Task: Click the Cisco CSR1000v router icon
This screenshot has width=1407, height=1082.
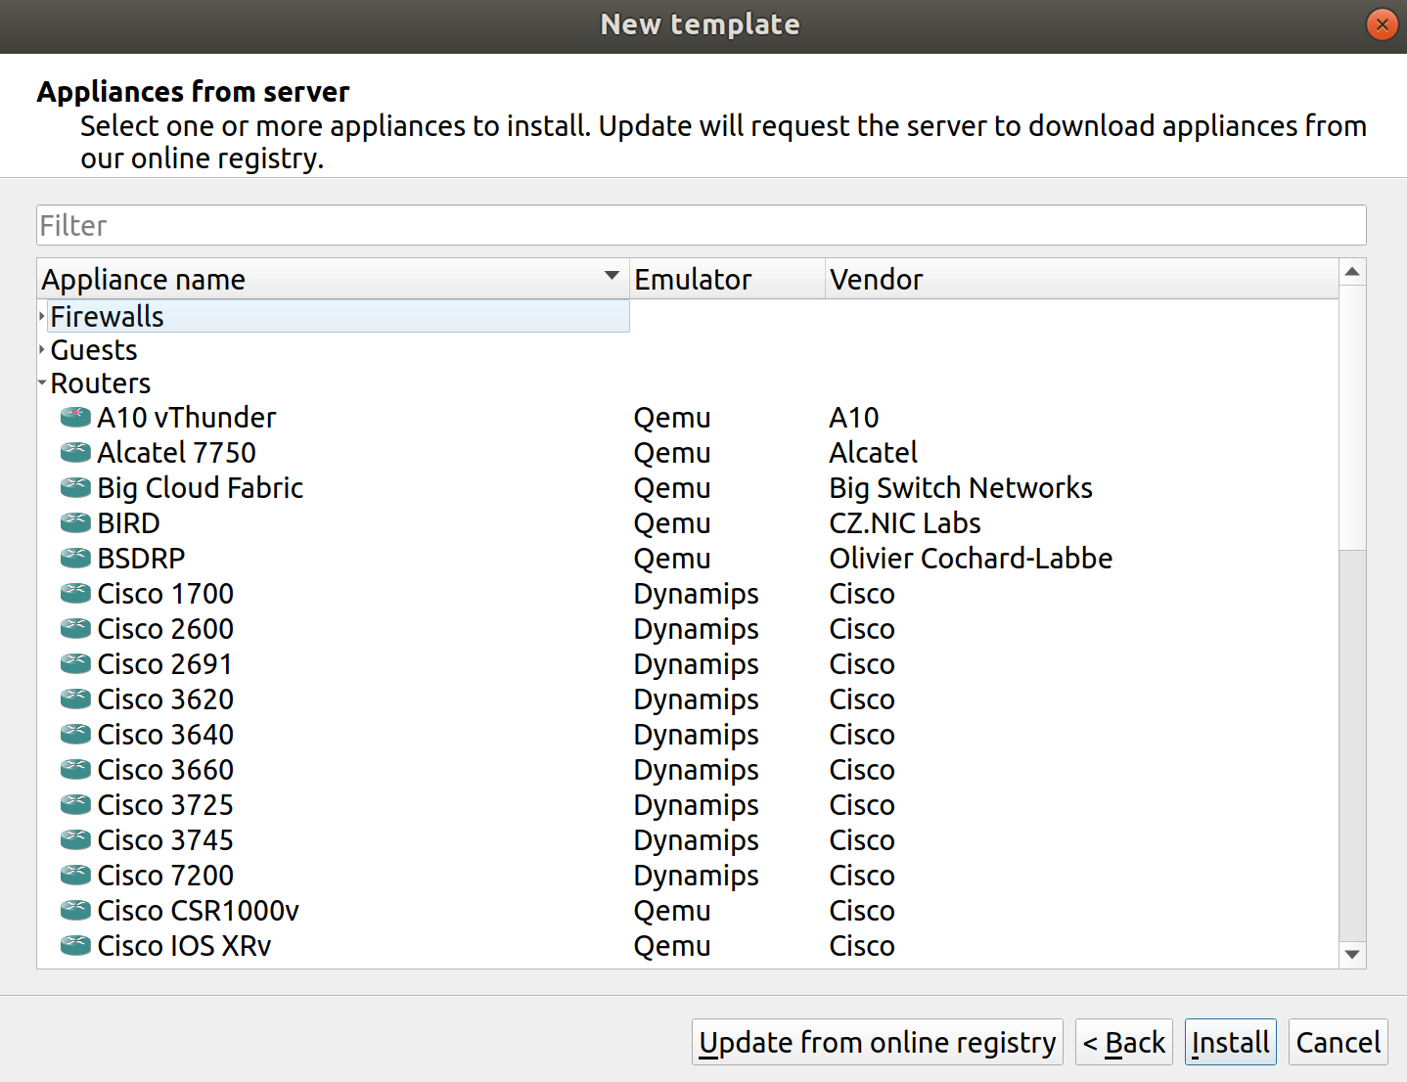Action: [74, 910]
